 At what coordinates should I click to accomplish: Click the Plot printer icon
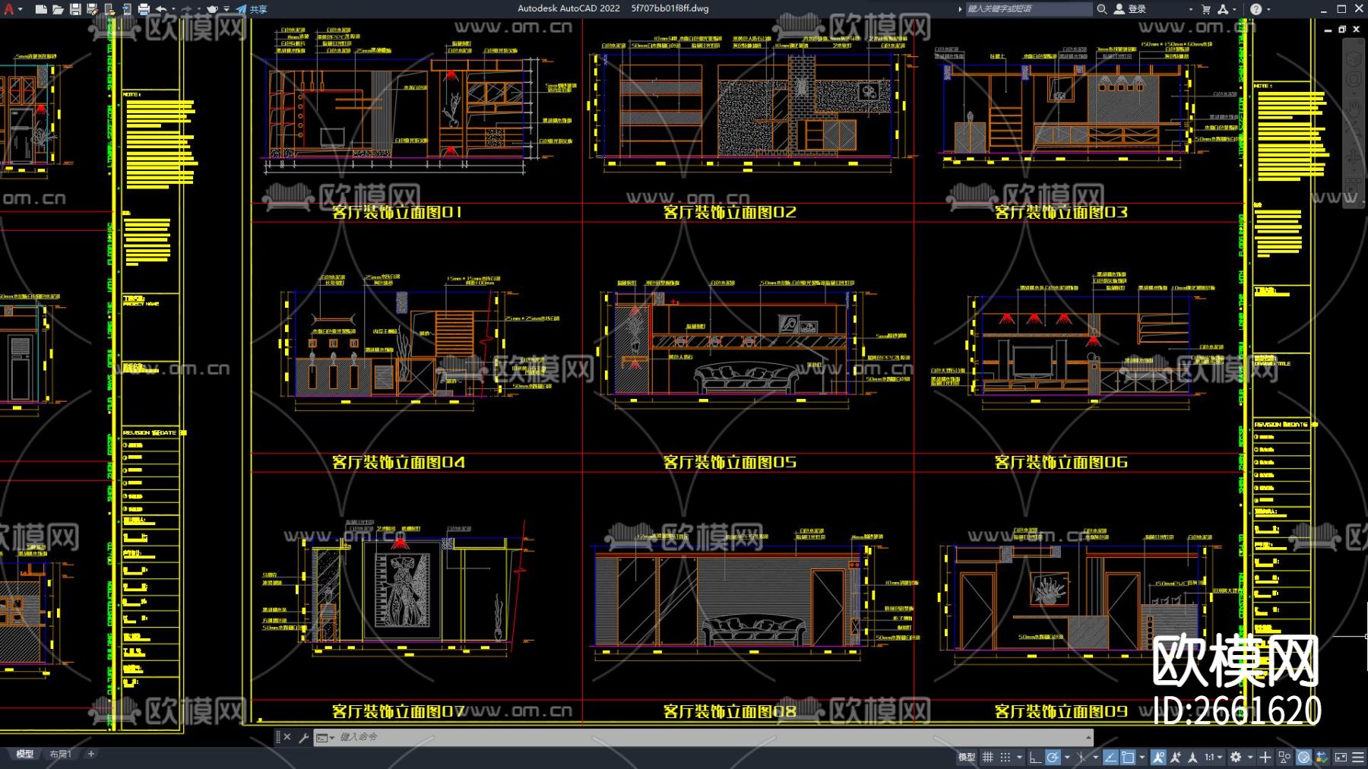coord(144,9)
